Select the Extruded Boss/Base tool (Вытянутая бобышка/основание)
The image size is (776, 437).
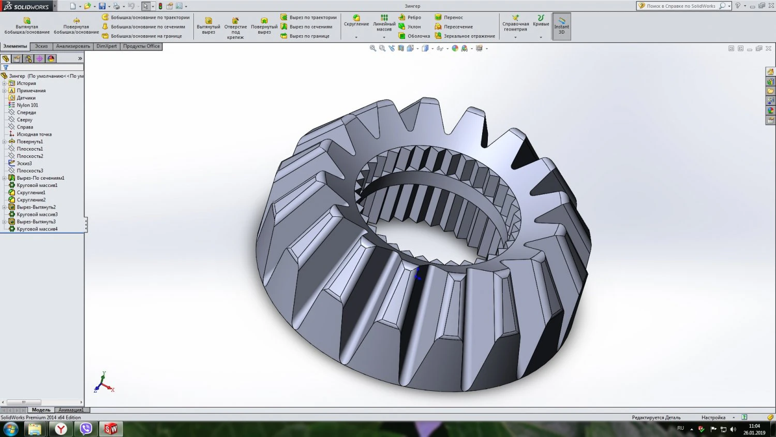pyautogui.click(x=27, y=26)
